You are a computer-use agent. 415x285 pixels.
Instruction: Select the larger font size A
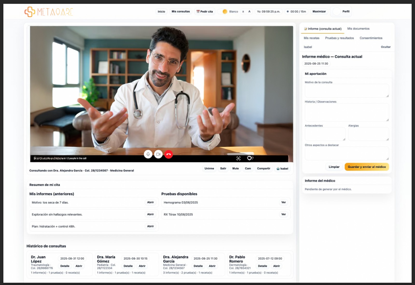249,12
